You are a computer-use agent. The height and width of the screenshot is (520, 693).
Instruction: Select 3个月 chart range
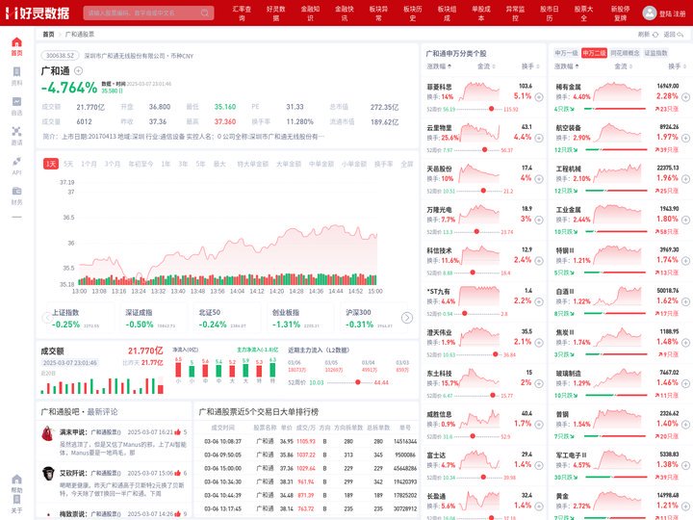point(113,164)
